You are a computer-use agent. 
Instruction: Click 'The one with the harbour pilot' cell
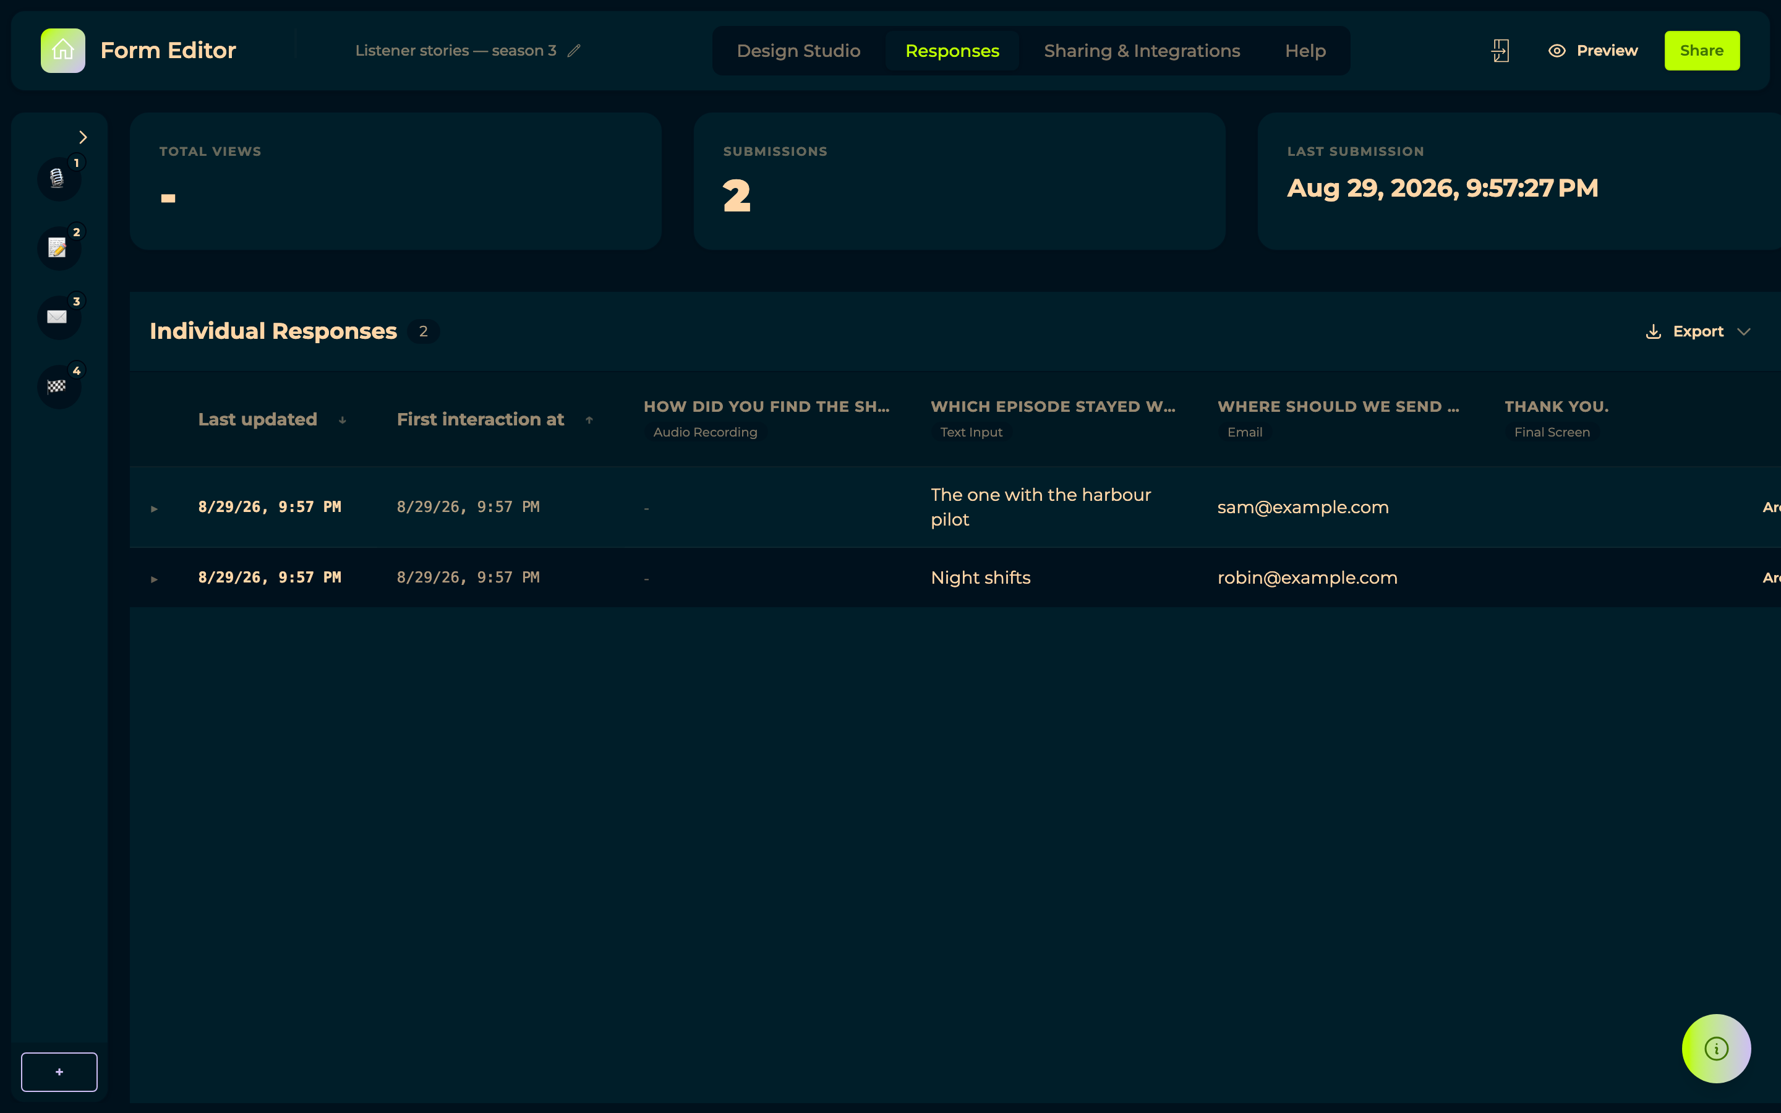point(1041,507)
